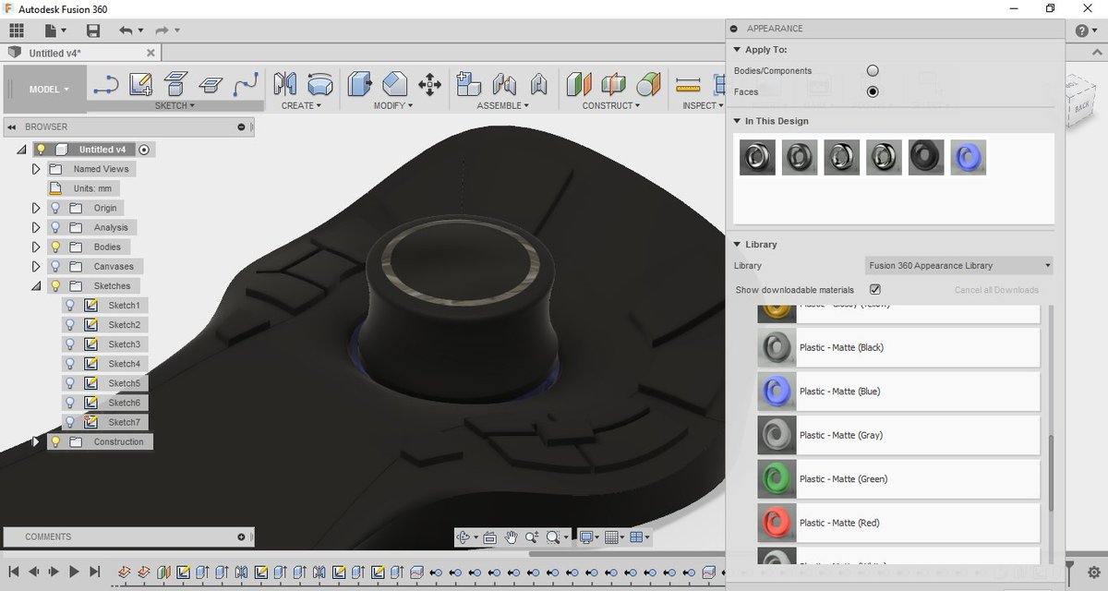Open the INSPECT menu

click(x=704, y=105)
